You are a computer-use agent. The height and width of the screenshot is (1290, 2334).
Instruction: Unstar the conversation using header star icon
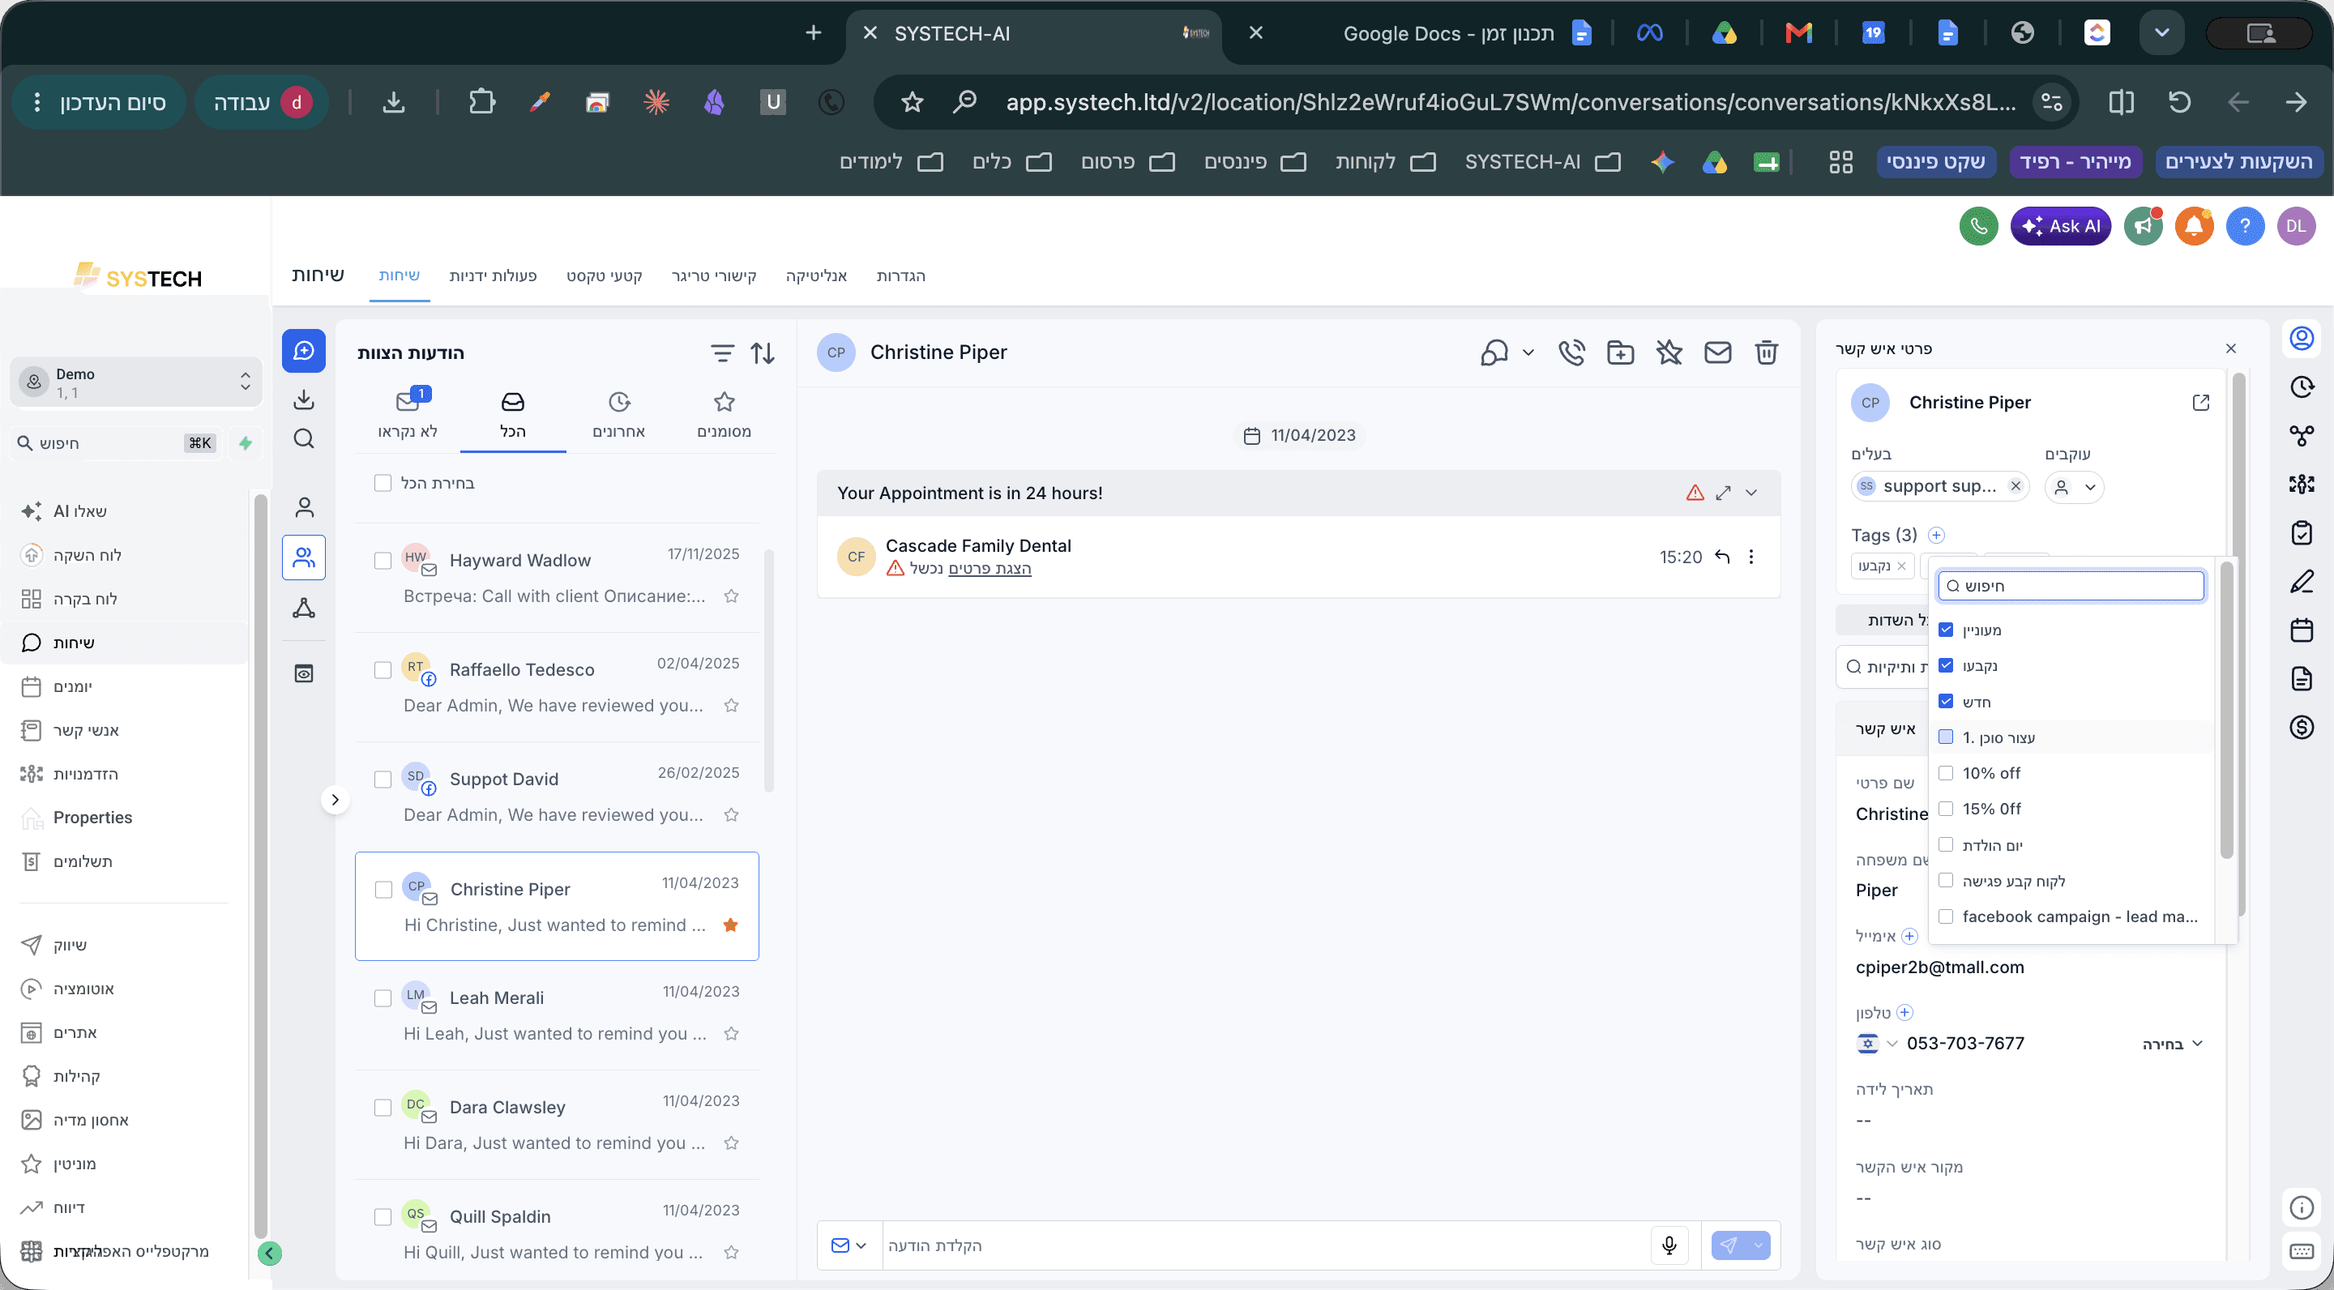click(1669, 352)
